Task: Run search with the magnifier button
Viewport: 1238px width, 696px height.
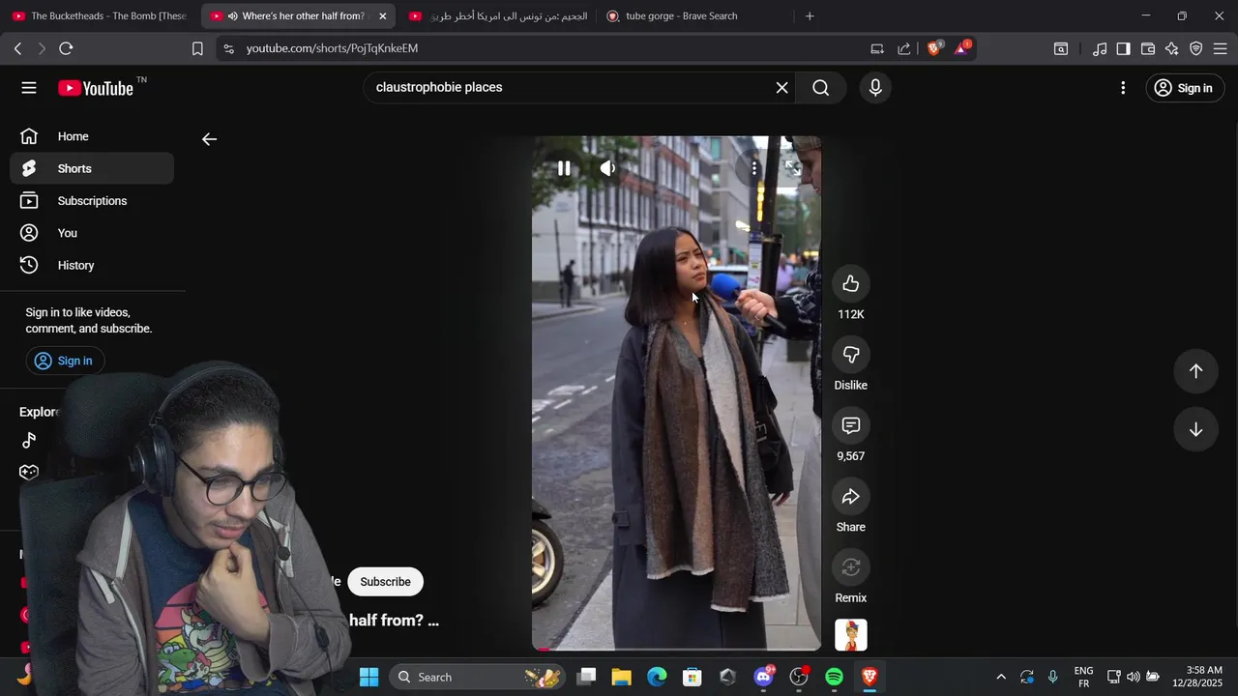Action: coord(820,88)
